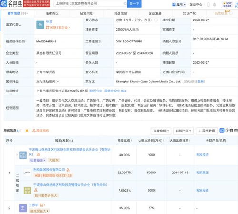Screen dimensions: 238x214
Task: Click the SVIP member badge
Action: click(228, 4)
